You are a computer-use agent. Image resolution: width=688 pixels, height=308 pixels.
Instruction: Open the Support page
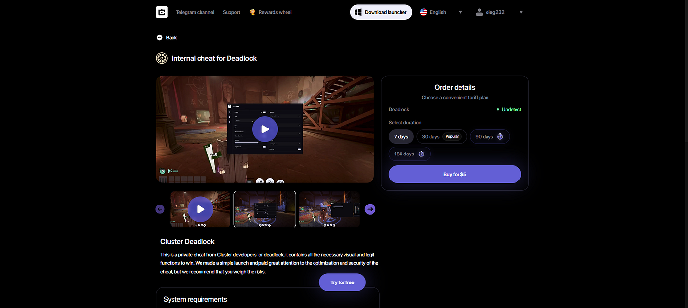point(231,12)
